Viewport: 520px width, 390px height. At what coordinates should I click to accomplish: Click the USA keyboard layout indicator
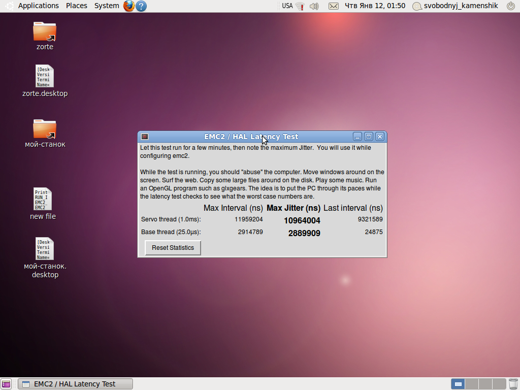pyautogui.click(x=287, y=6)
